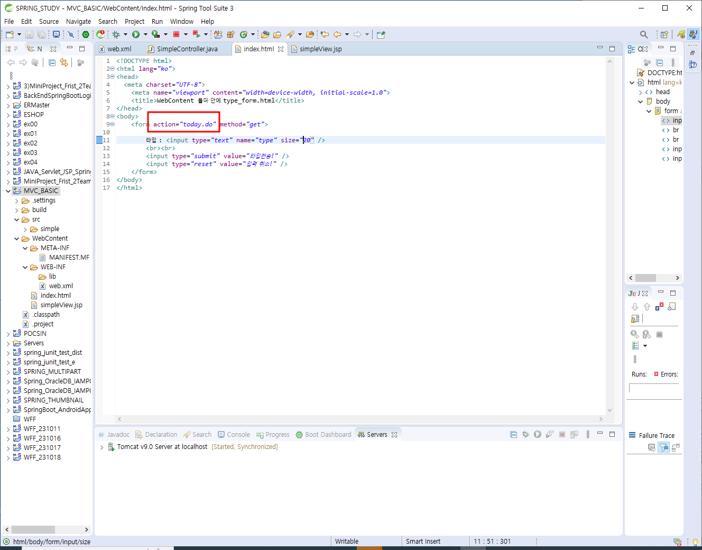The height and width of the screenshot is (550, 702).
Task: Click Outline horizontal scrollbar thumb
Action: pyautogui.click(x=645, y=278)
